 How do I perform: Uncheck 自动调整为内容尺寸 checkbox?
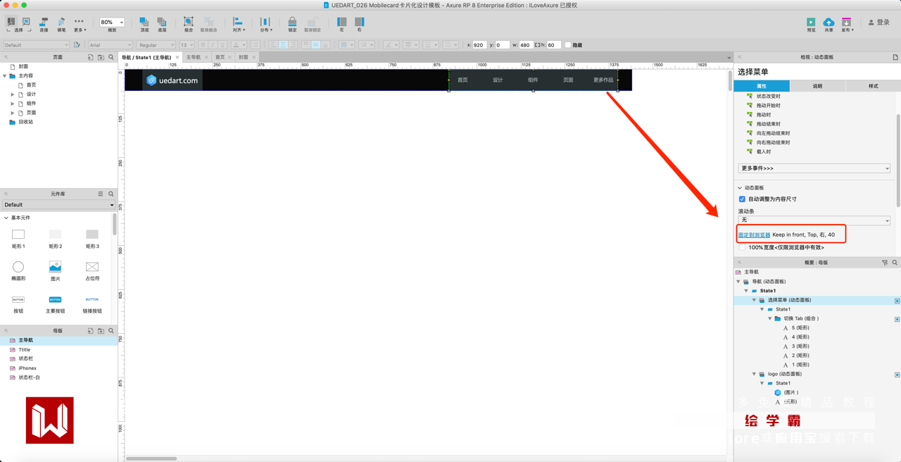(x=742, y=199)
